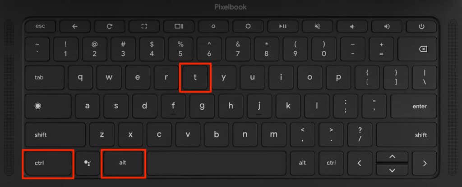Click the up arrow key
The width and height of the screenshot is (462, 187).
pos(392,157)
